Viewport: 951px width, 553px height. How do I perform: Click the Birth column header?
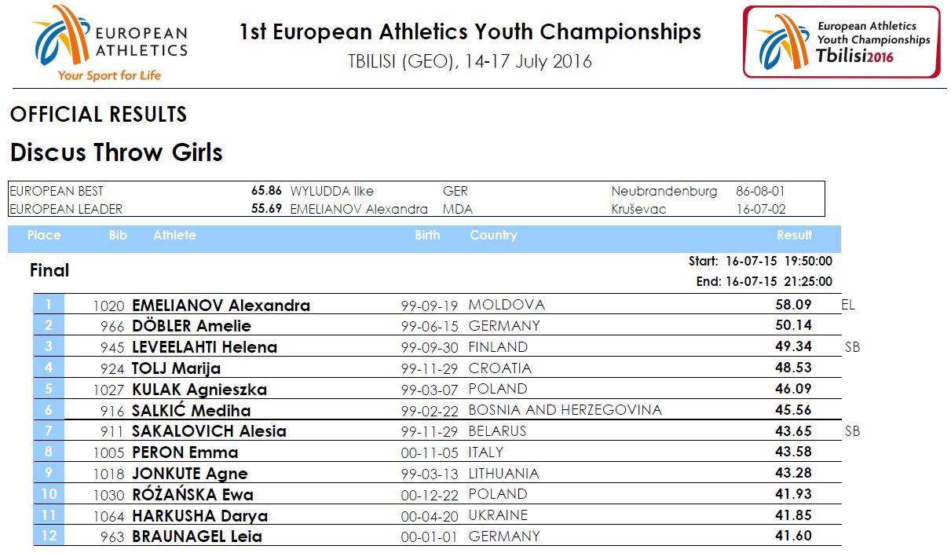pos(427,235)
